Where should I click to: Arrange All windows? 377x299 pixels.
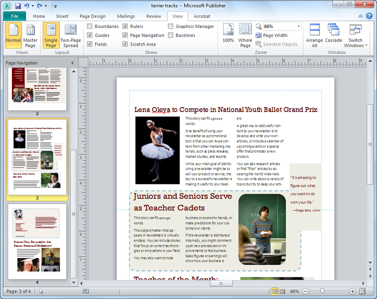[x=314, y=35]
